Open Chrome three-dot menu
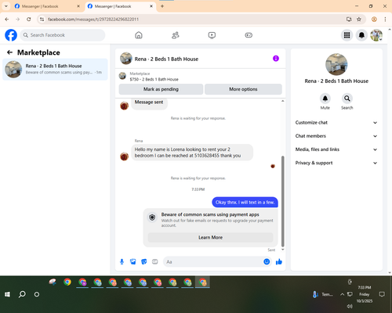The width and height of the screenshot is (392, 313). [385, 20]
